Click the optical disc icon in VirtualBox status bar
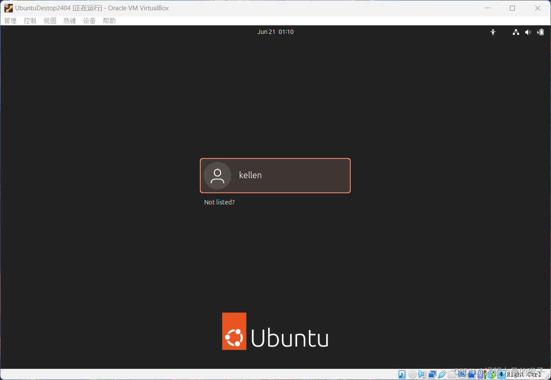Viewport: 551px width, 380px height. click(413, 374)
